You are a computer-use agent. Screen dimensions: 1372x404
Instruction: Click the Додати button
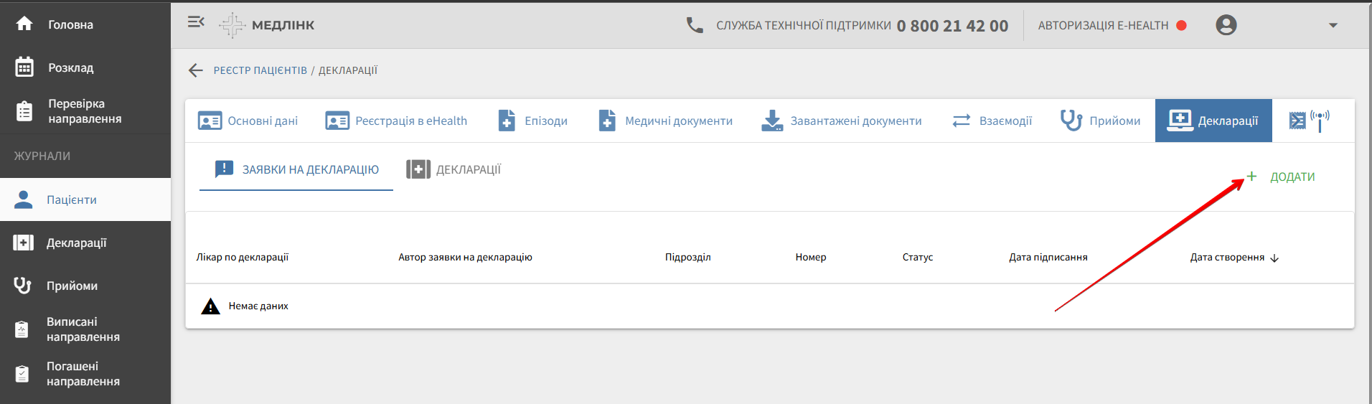[x=1282, y=177]
